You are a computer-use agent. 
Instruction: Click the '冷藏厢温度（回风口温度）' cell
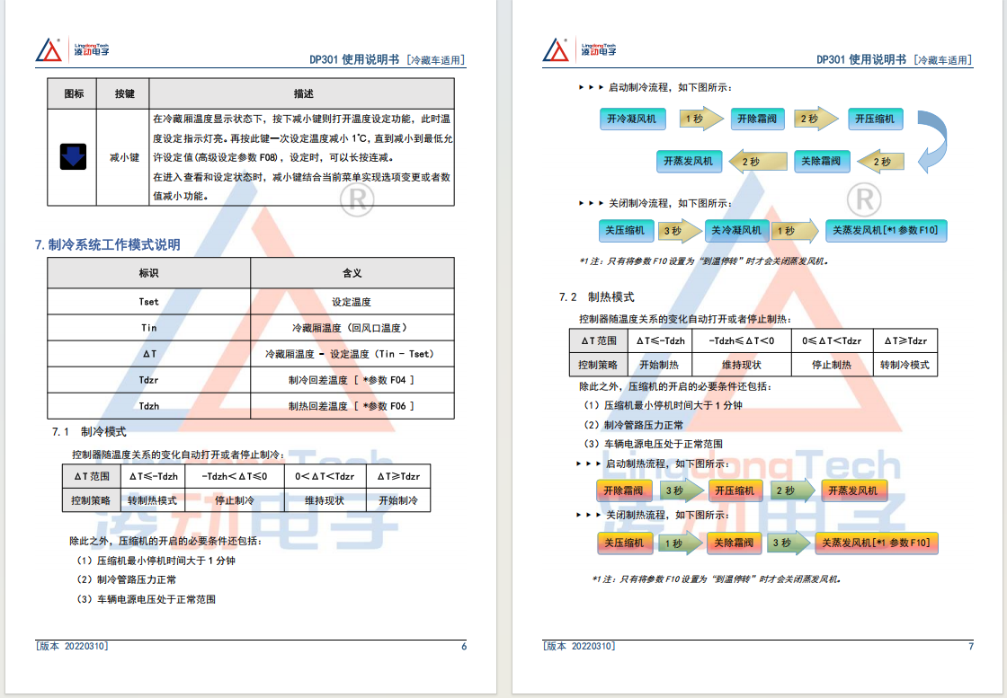point(352,328)
